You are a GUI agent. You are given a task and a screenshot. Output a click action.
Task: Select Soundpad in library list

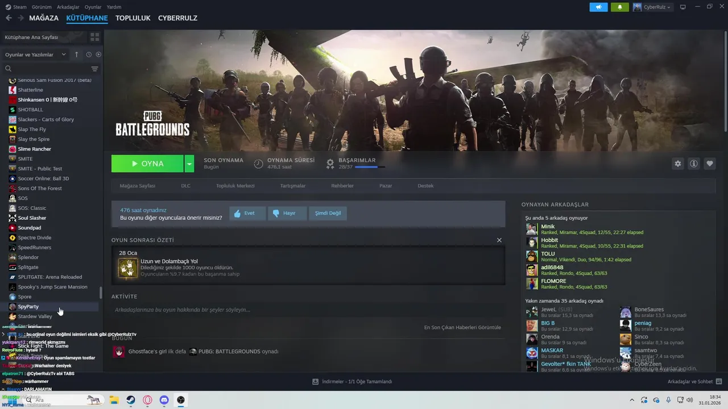point(30,228)
